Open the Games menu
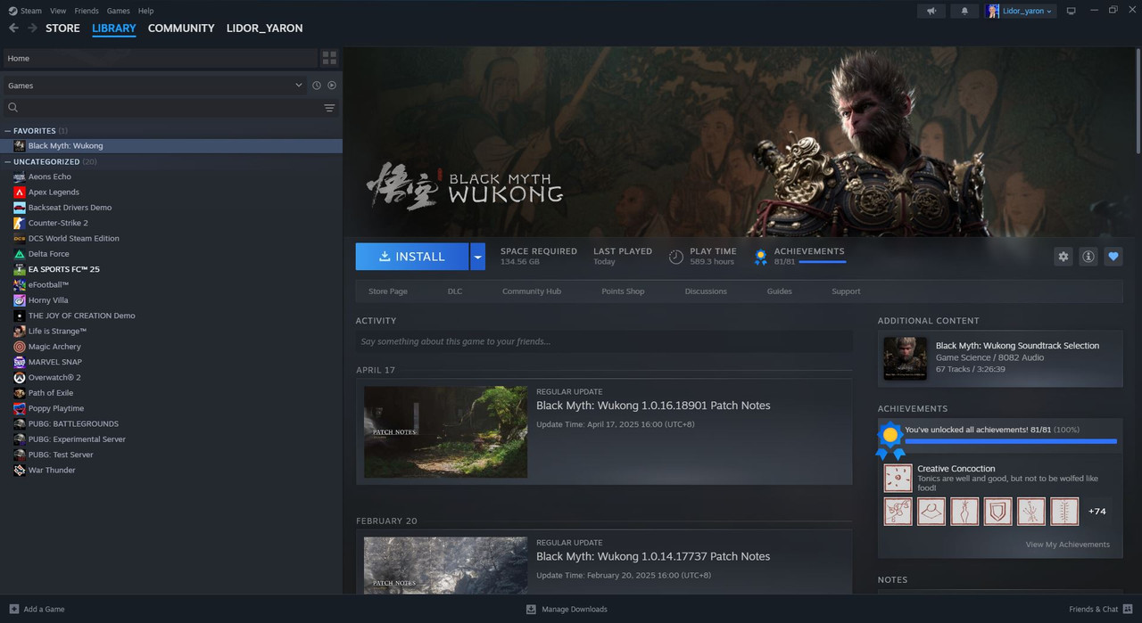 point(118,11)
